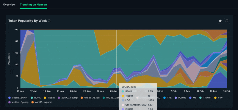
Task: Open the Overview tab
Action: tap(9, 4)
